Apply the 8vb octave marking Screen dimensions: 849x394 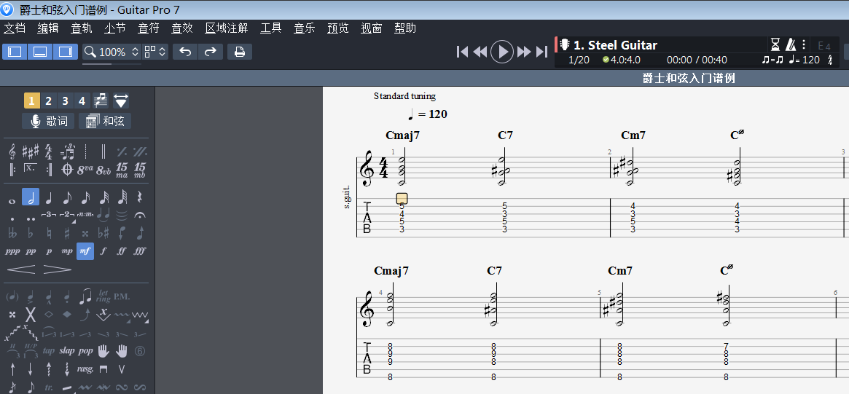[x=103, y=170]
